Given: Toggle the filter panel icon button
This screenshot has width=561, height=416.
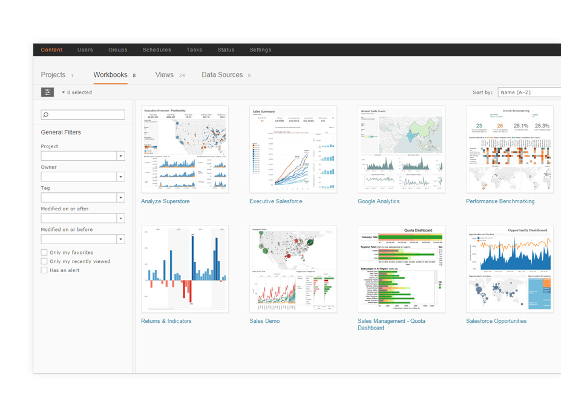Looking at the screenshot, I should [x=47, y=92].
